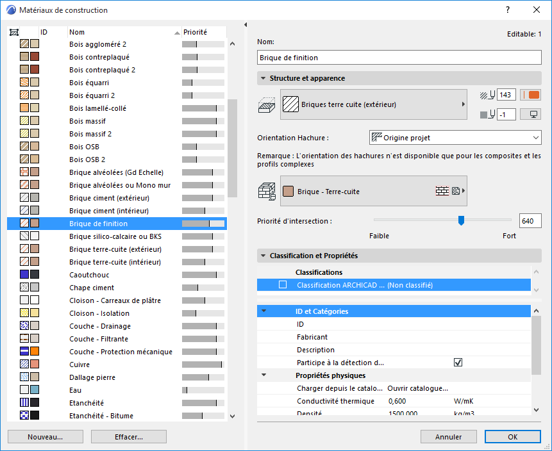Sort the list by ID column
This screenshot has width=552, height=451.
[x=53, y=33]
